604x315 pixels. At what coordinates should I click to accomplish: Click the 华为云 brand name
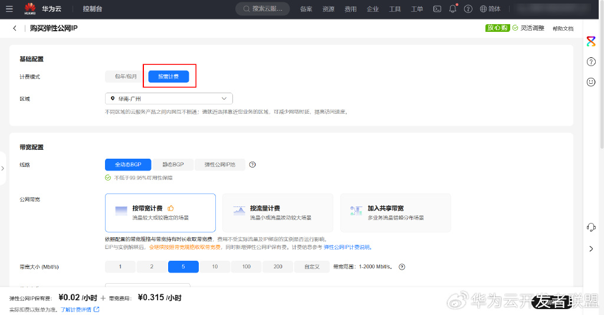pyautogui.click(x=52, y=9)
